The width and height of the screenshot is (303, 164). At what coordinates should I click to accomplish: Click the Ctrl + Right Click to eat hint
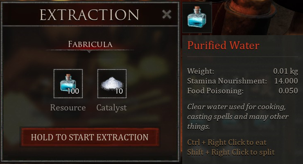point(227,142)
